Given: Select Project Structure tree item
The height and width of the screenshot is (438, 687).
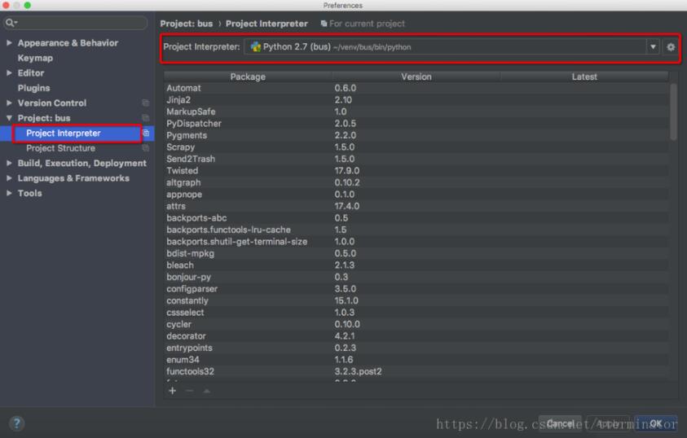Looking at the screenshot, I should coord(60,148).
